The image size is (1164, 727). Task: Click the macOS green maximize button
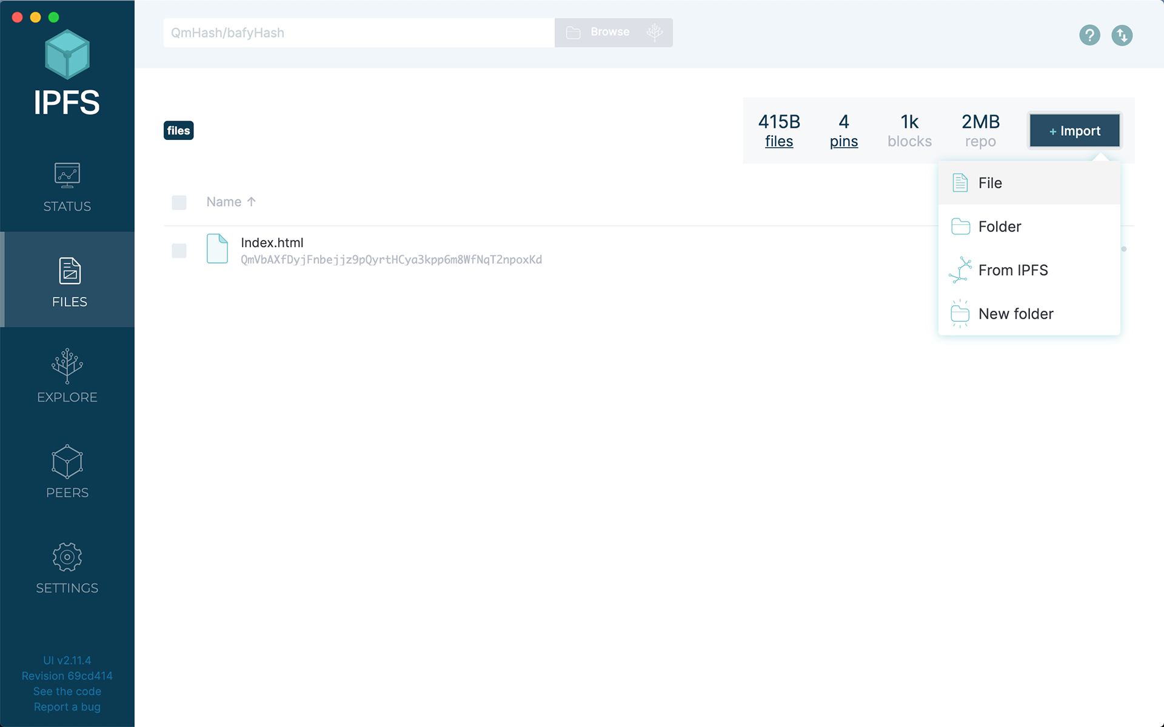[54, 17]
